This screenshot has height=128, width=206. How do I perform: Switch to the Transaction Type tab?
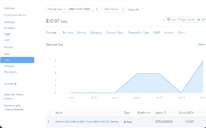pyautogui.click(x=138, y=33)
